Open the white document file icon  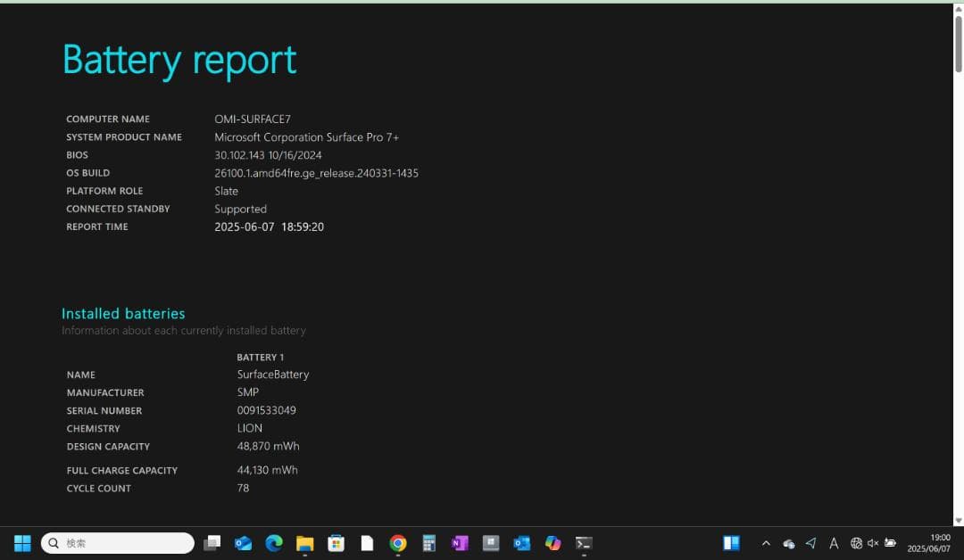click(367, 543)
